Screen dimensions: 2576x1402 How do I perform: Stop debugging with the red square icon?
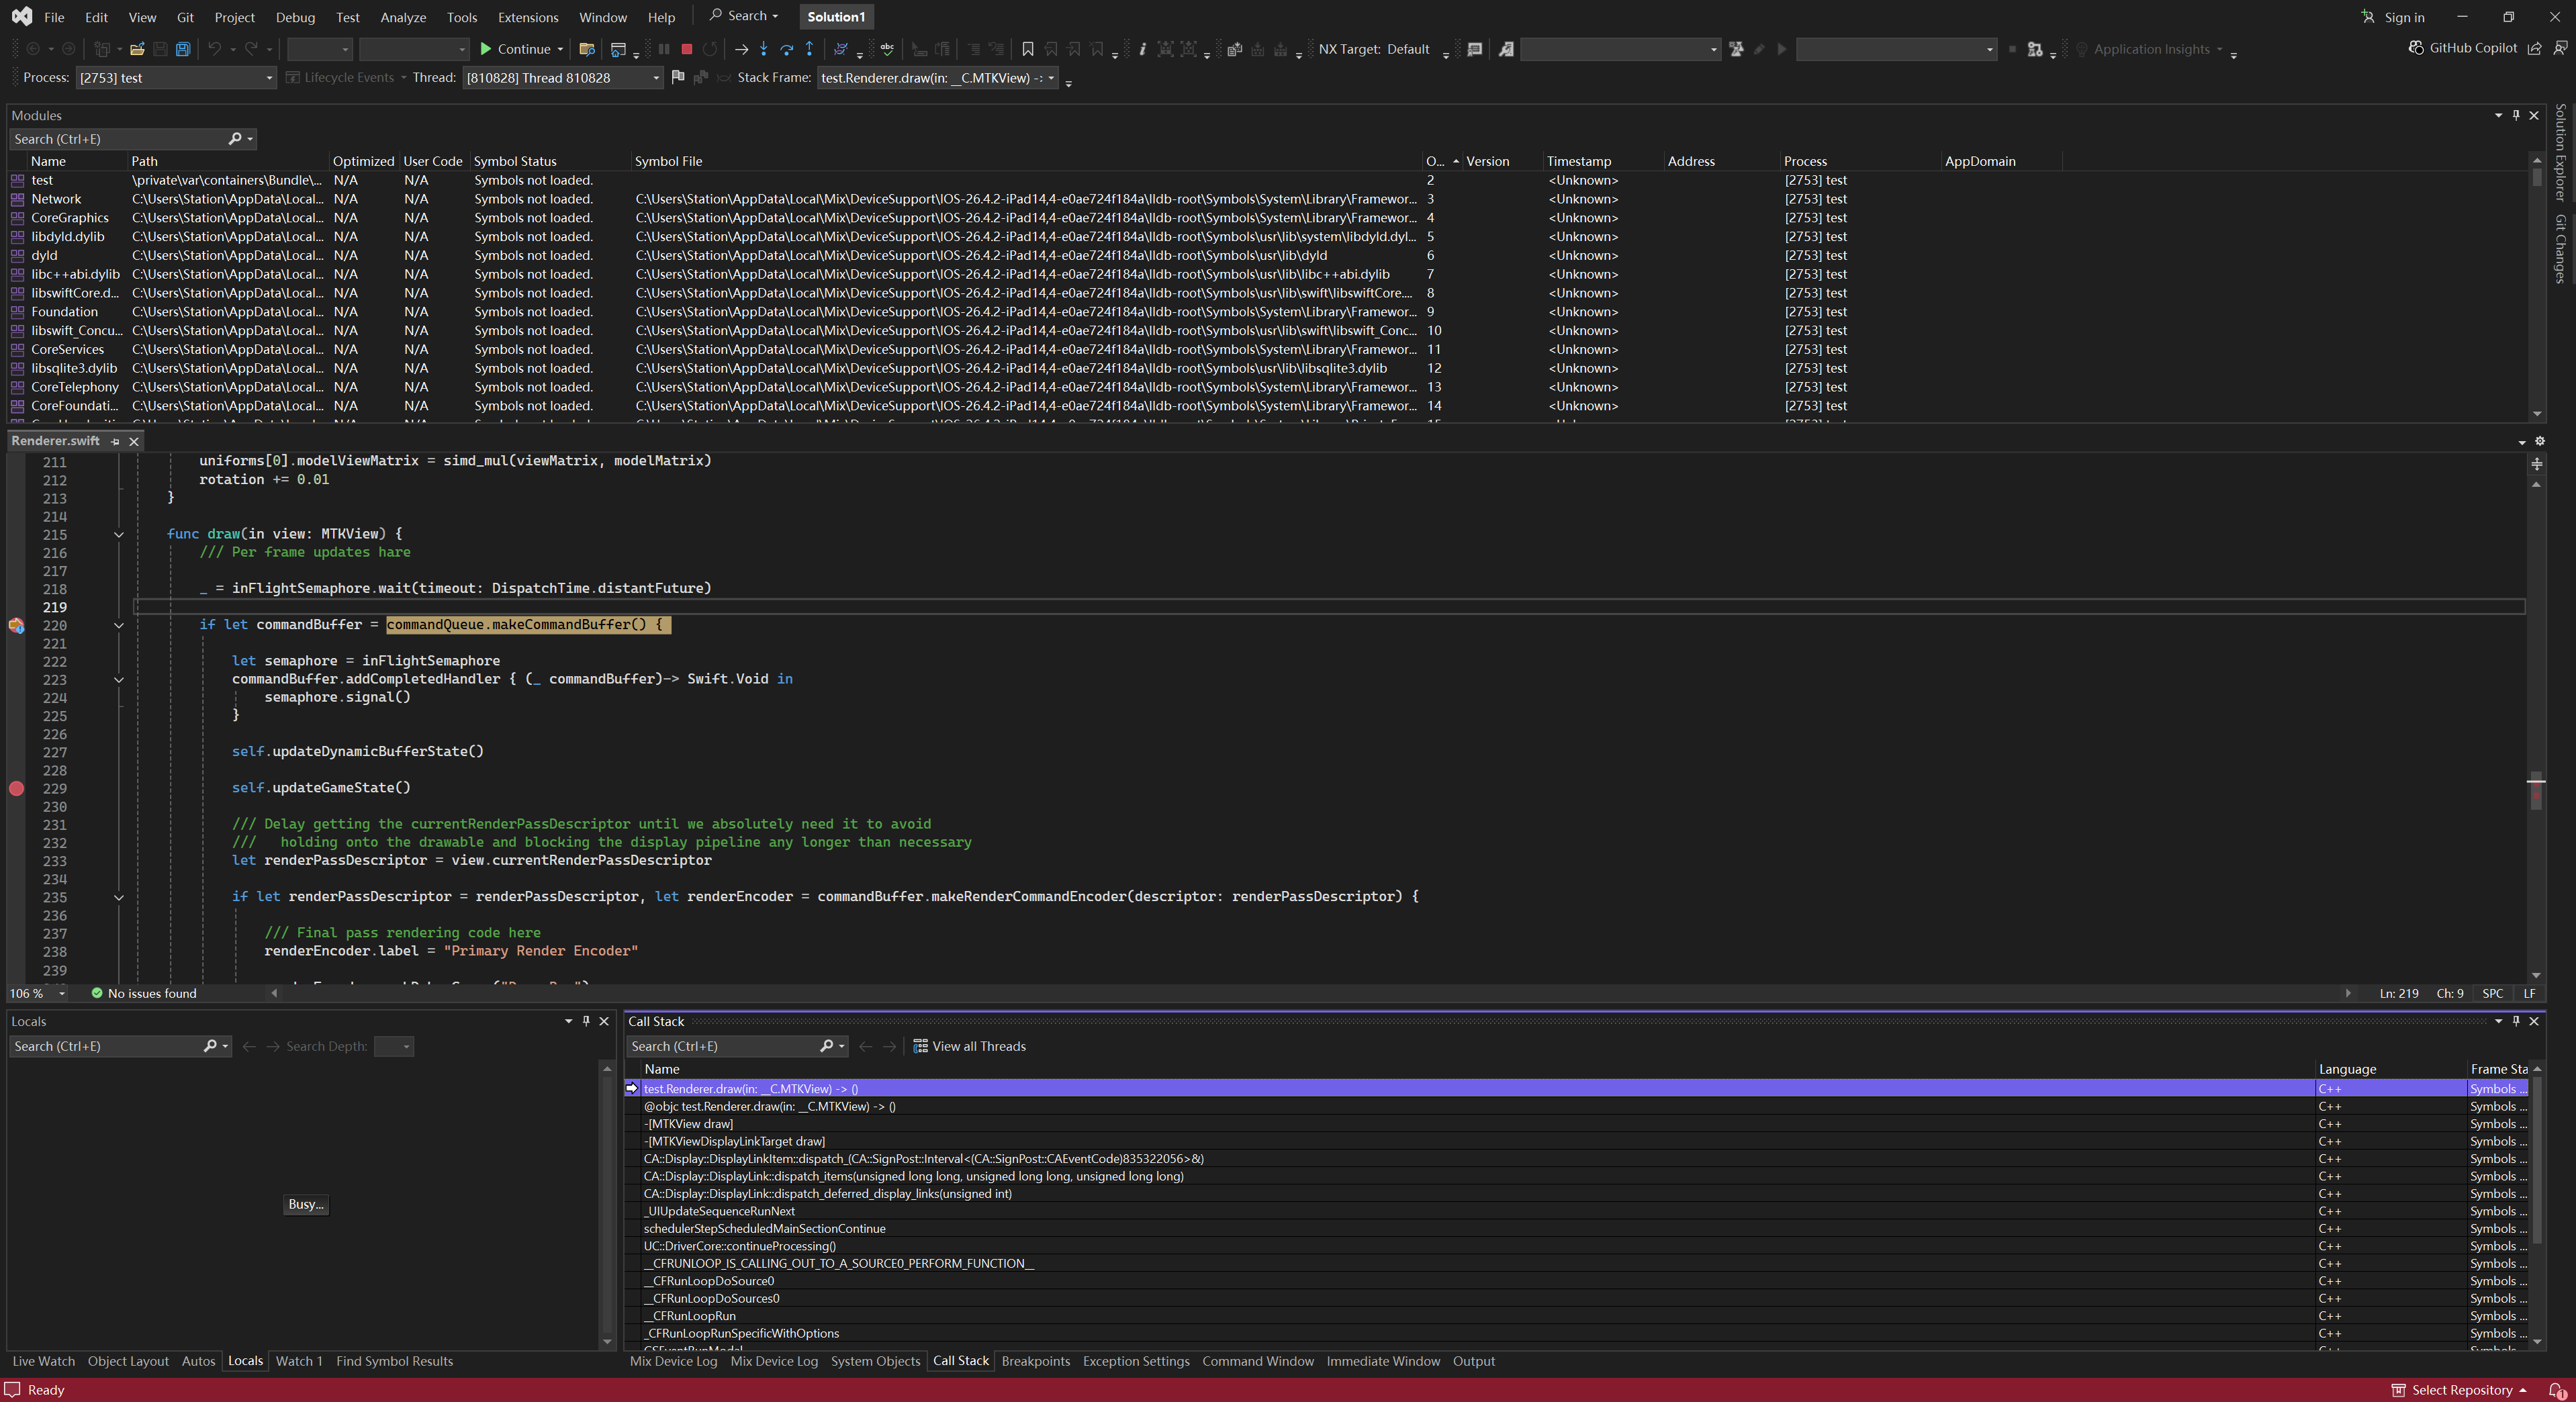[x=686, y=49]
